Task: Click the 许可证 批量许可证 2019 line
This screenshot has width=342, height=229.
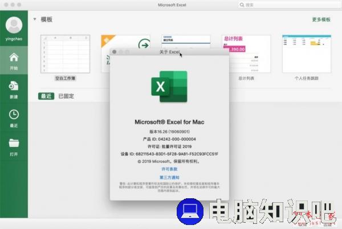Action: 169,146
